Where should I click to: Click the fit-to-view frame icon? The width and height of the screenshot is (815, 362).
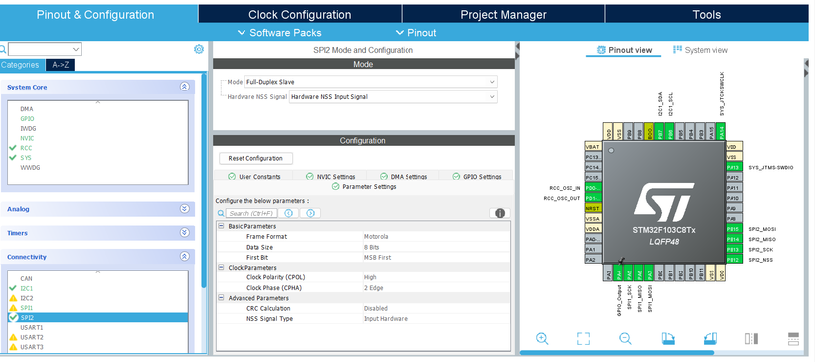[x=583, y=339]
